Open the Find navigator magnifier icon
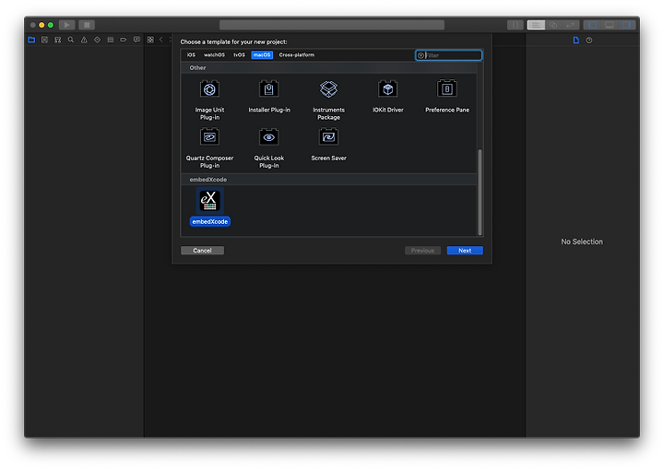Screen dimensions: 664x470 71,40
